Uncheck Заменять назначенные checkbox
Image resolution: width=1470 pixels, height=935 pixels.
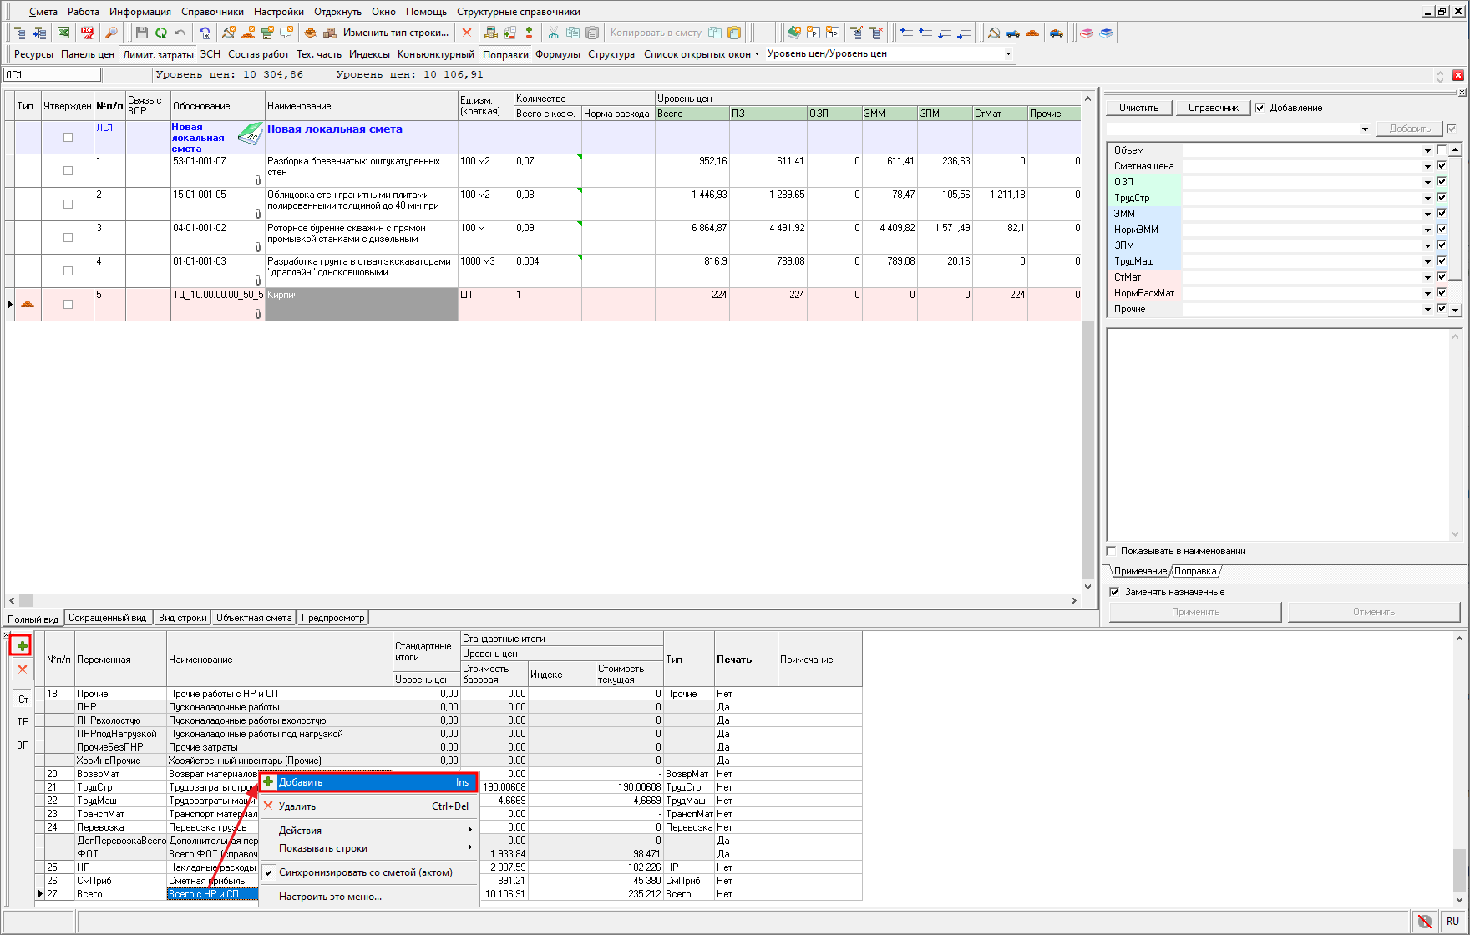tap(1114, 592)
